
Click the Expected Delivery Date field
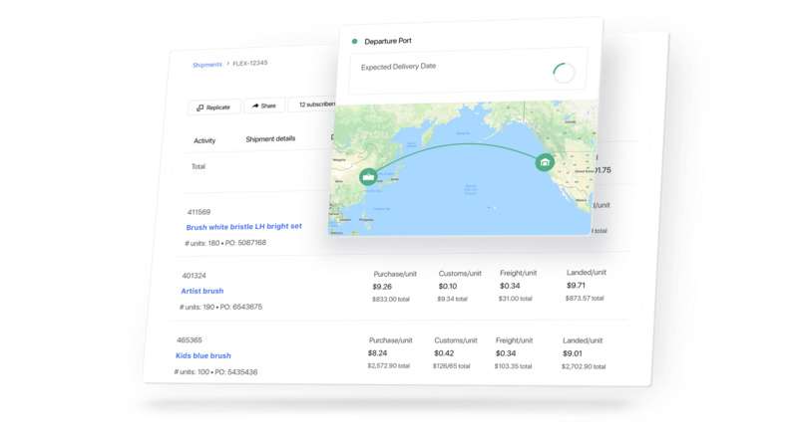468,71
